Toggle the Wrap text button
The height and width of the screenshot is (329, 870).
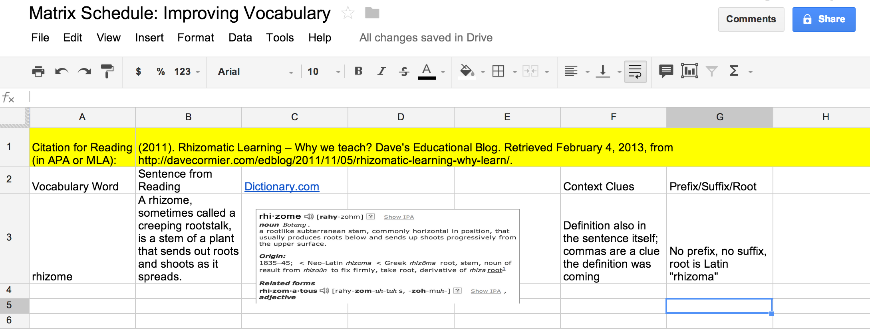(x=635, y=72)
